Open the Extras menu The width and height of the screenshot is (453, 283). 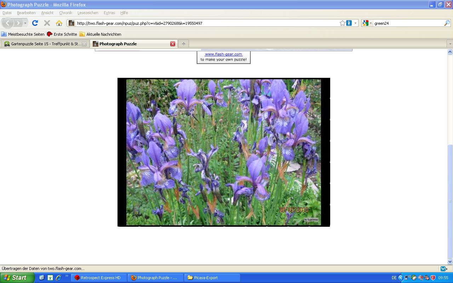point(109,13)
